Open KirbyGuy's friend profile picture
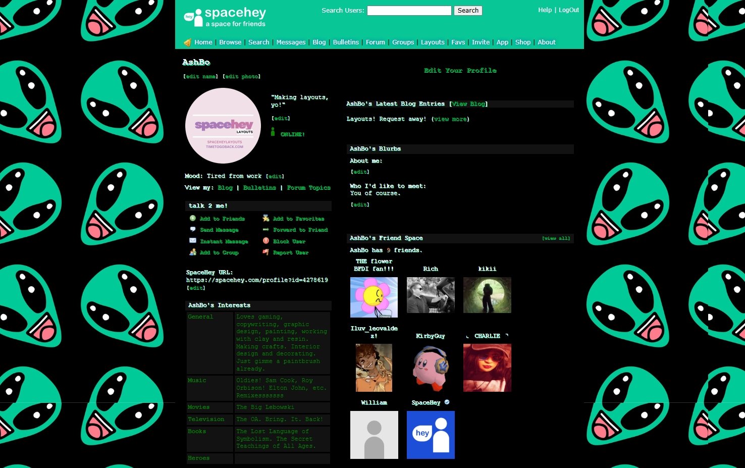 point(431,368)
